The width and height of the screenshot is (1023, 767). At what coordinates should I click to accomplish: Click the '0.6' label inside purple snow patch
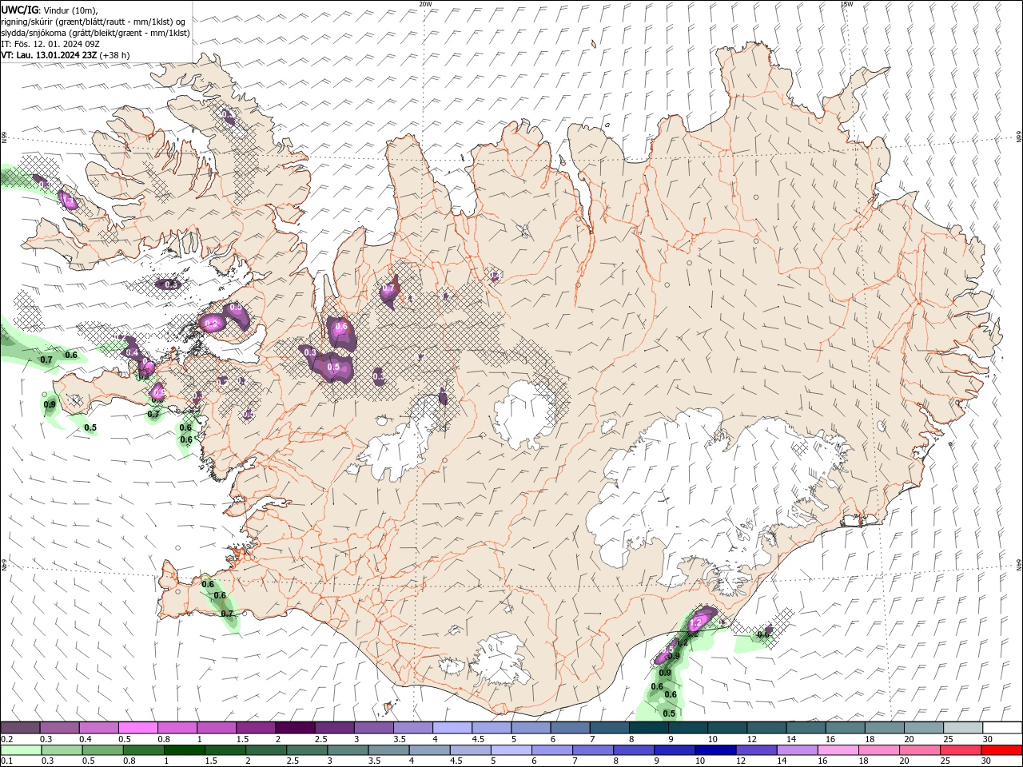point(341,326)
